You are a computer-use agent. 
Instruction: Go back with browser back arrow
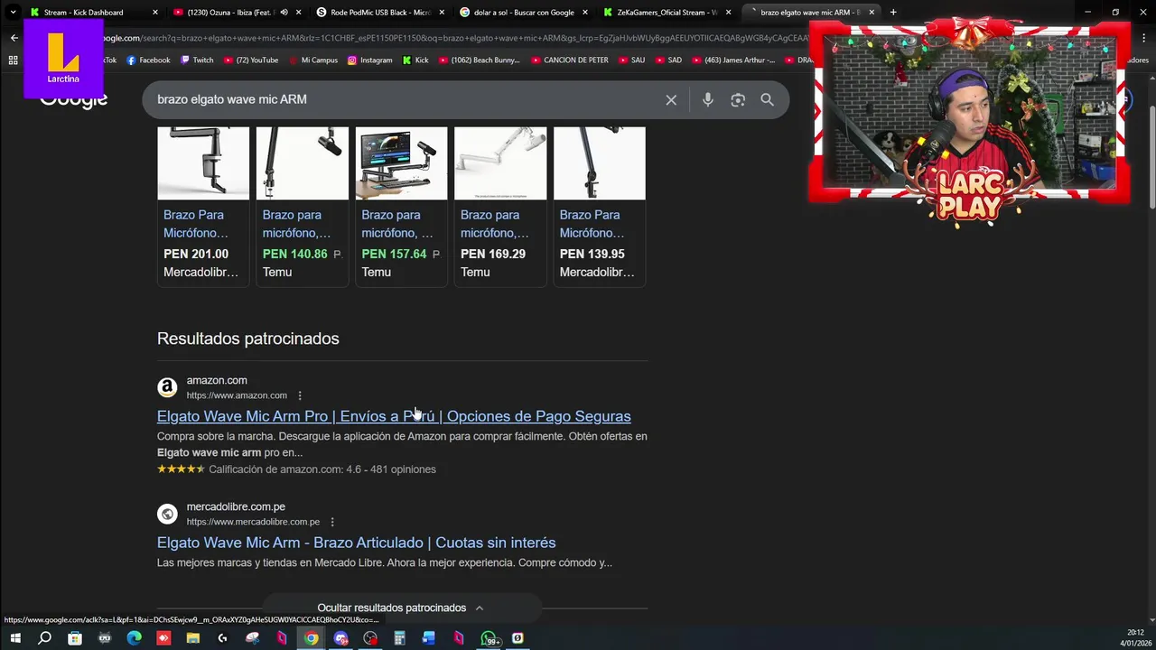coord(14,38)
